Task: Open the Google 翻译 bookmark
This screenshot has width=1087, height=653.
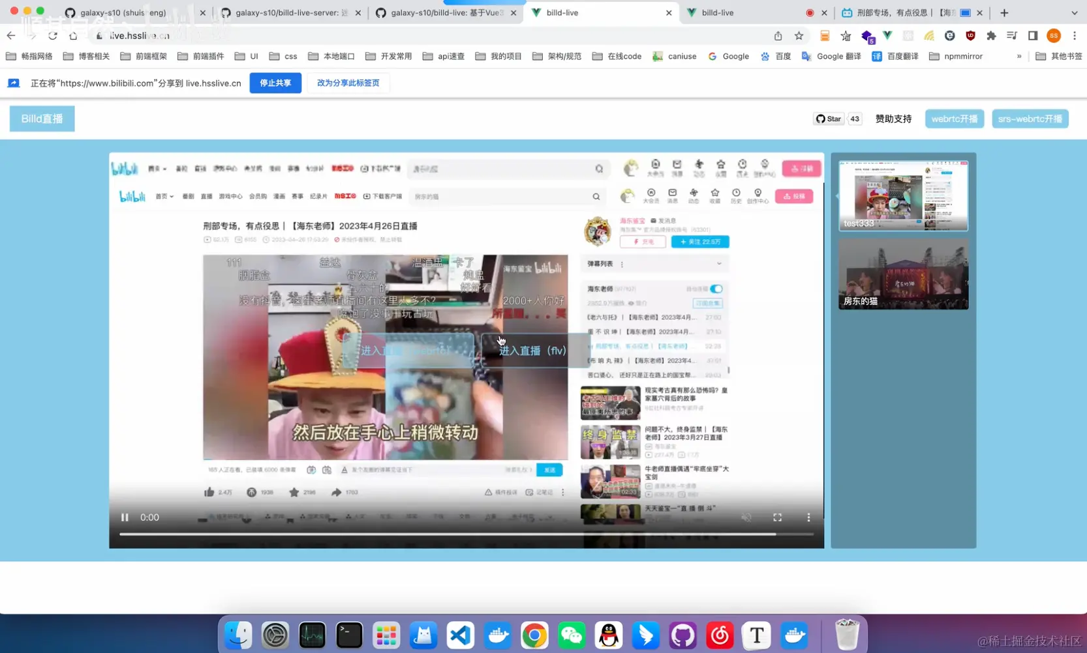Action: [831, 56]
